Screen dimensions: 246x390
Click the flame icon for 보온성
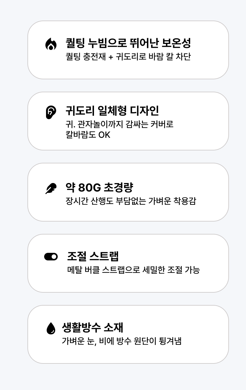[x=51, y=44]
